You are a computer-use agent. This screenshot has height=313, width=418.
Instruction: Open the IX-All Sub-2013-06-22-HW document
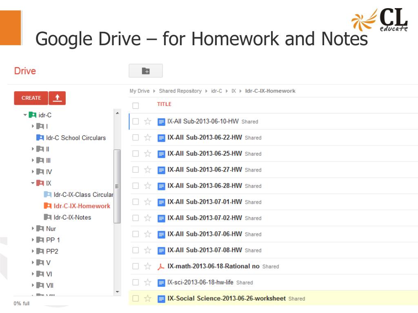click(205, 137)
